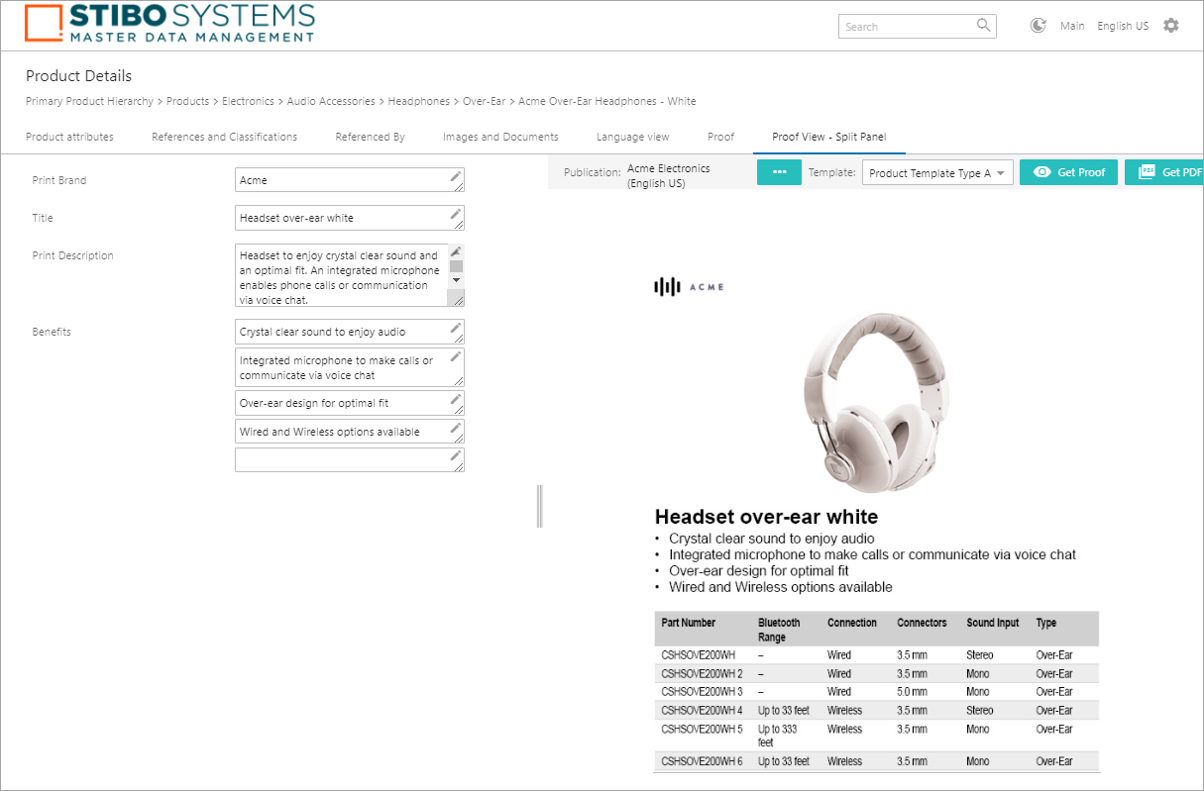Click the Get PDF button label

pos(1182,172)
